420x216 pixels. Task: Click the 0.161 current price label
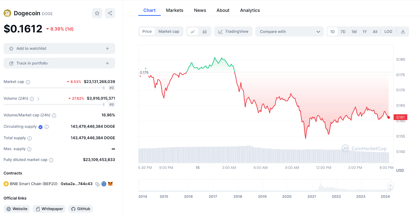(x=400, y=117)
